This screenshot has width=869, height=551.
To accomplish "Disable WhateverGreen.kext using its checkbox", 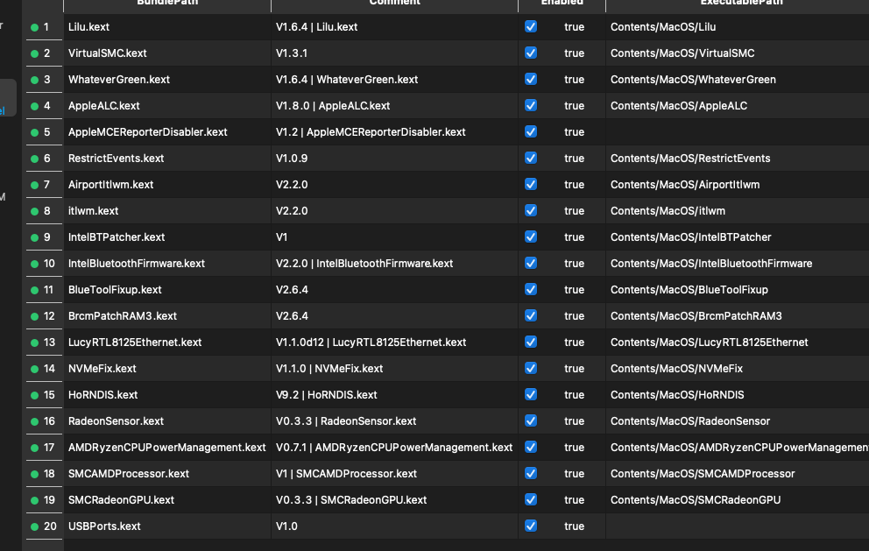I will coord(530,79).
